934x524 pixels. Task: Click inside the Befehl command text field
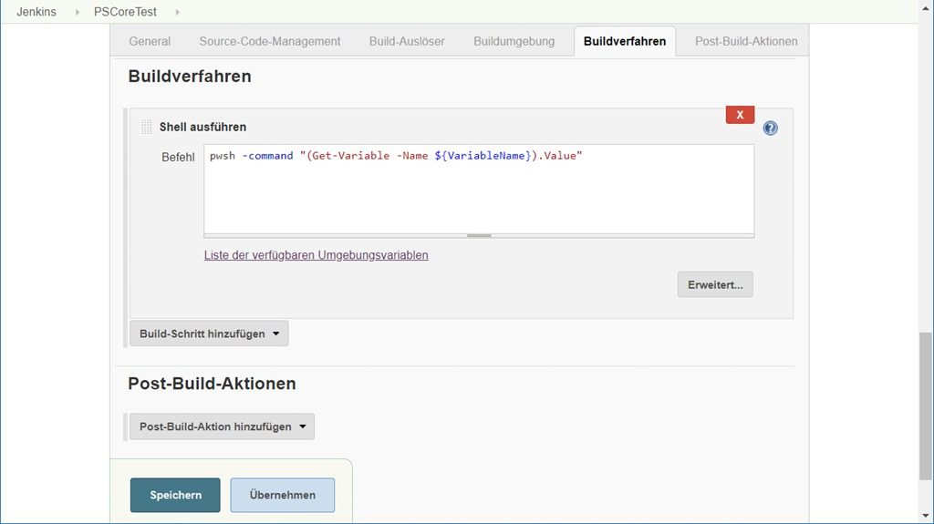click(x=478, y=191)
